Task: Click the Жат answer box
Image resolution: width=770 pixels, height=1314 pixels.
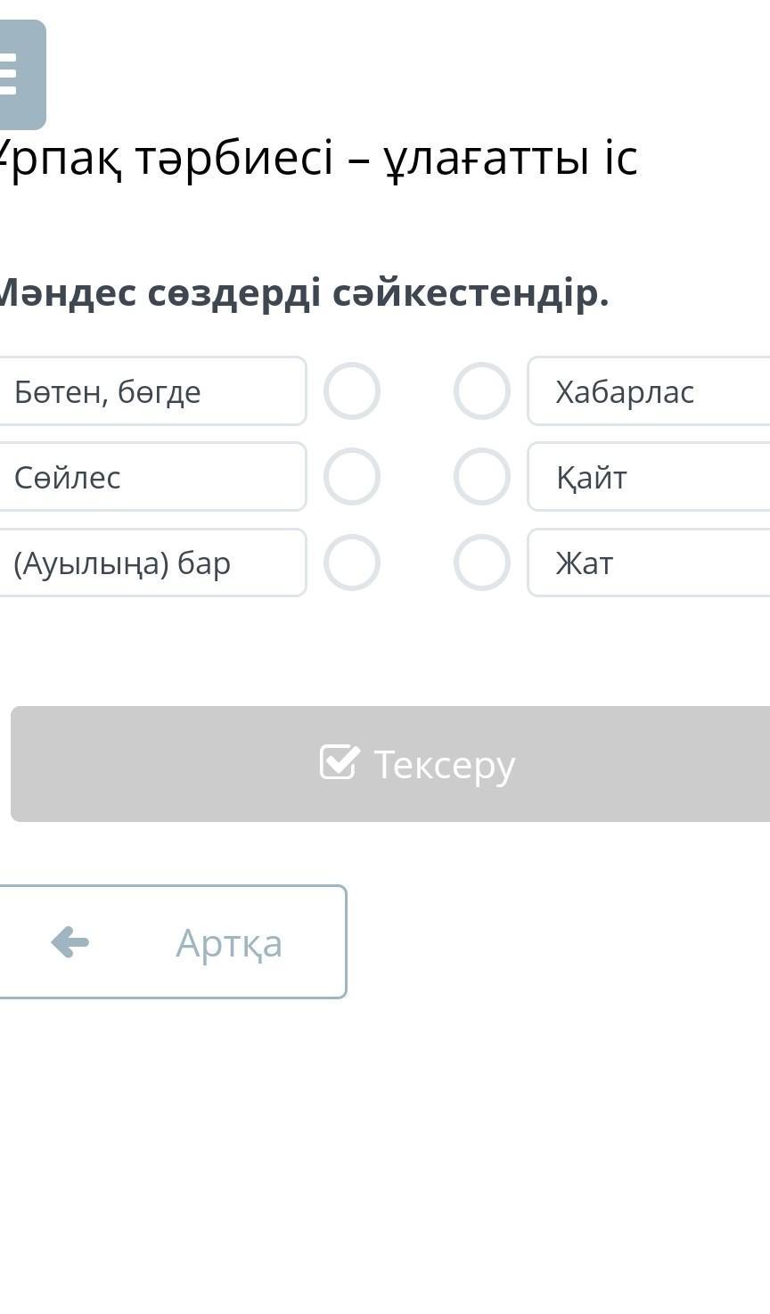Action: click(649, 563)
